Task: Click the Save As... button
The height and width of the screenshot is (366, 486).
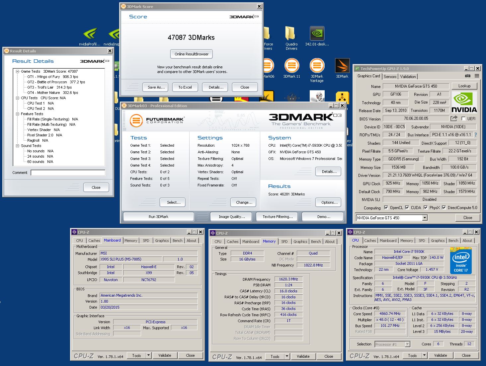Action: pos(156,87)
